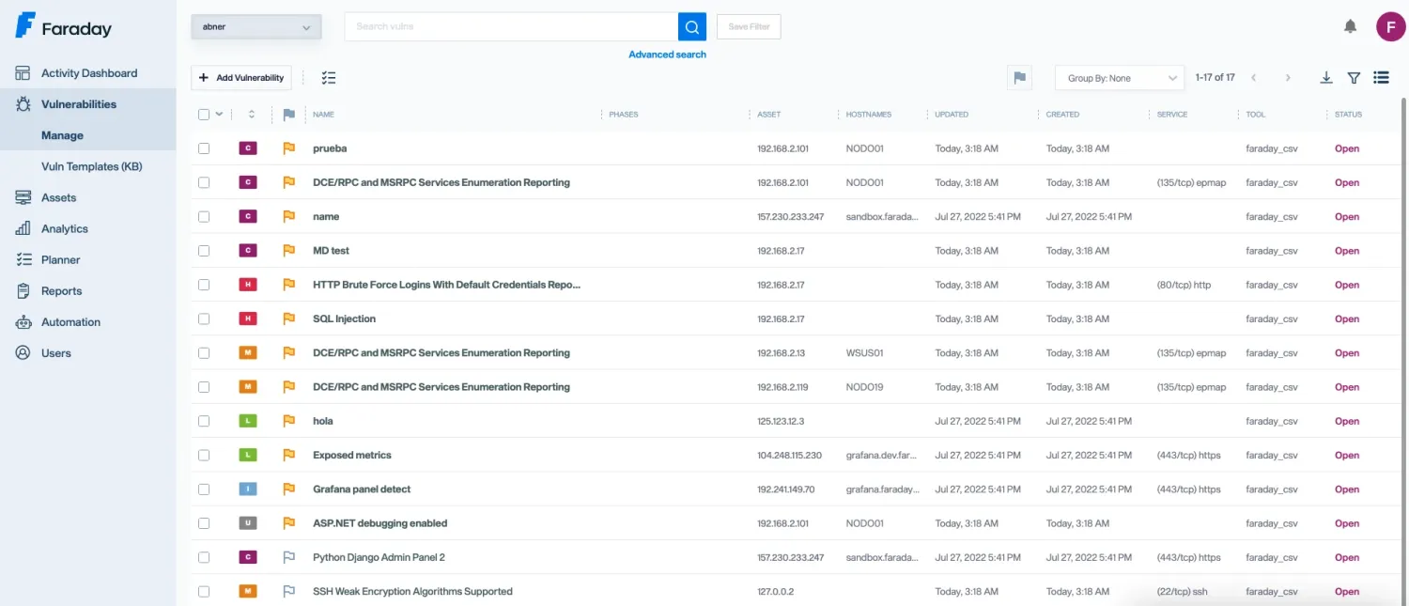Open the user avatar F menu
Viewport: 1409px width, 606px height.
1390,26
